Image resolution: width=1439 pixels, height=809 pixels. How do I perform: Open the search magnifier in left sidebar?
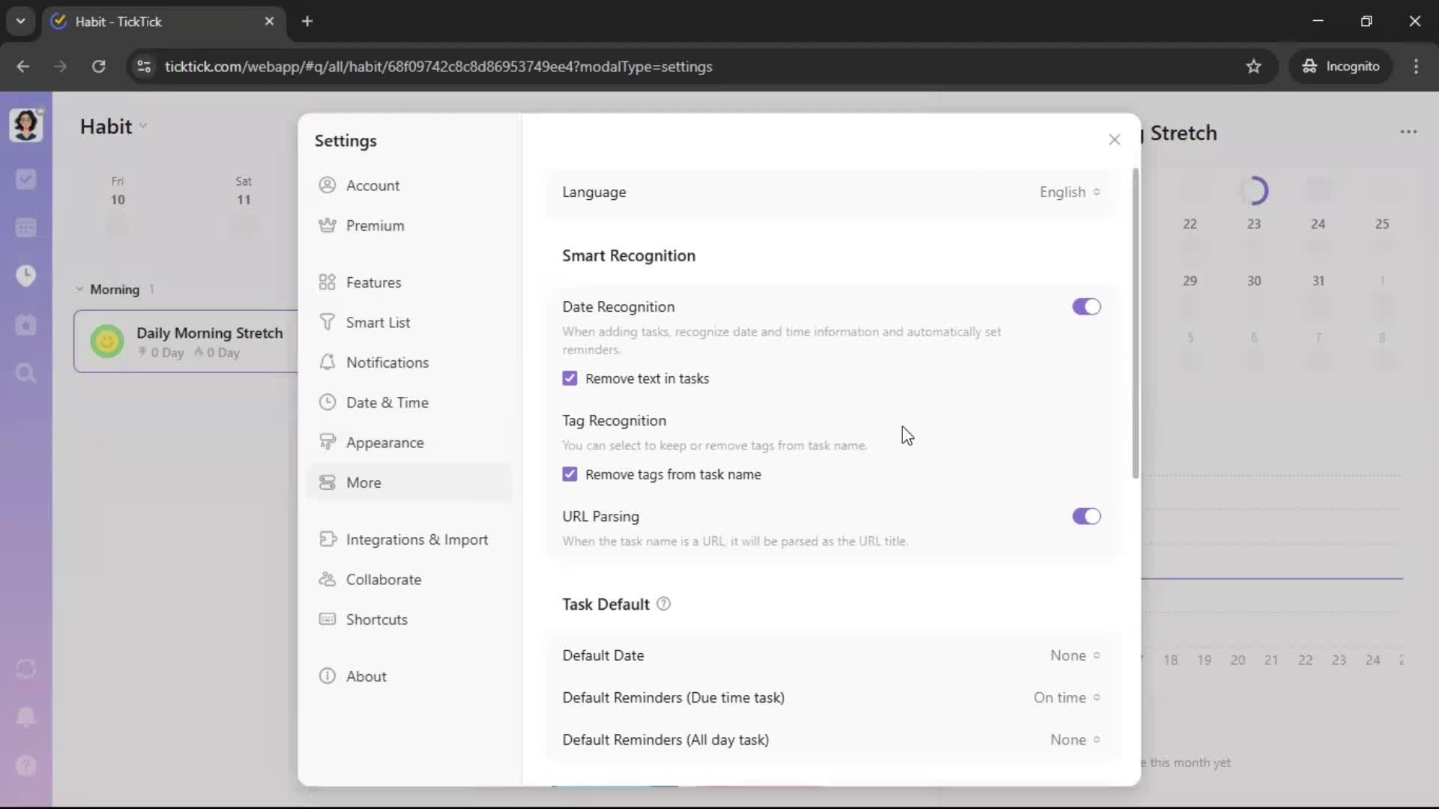[x=25, y=373]
